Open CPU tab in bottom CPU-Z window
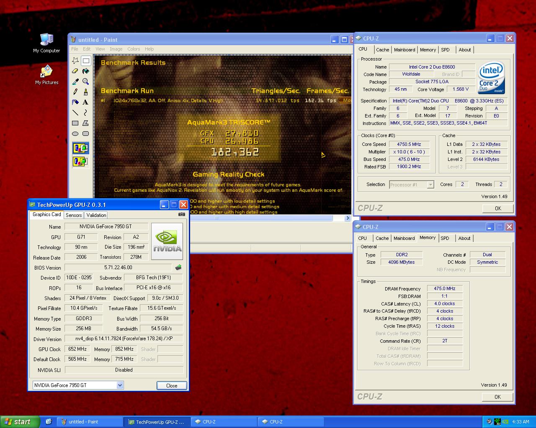This screenshot has width=536, height=428. [x=363, y=238]
